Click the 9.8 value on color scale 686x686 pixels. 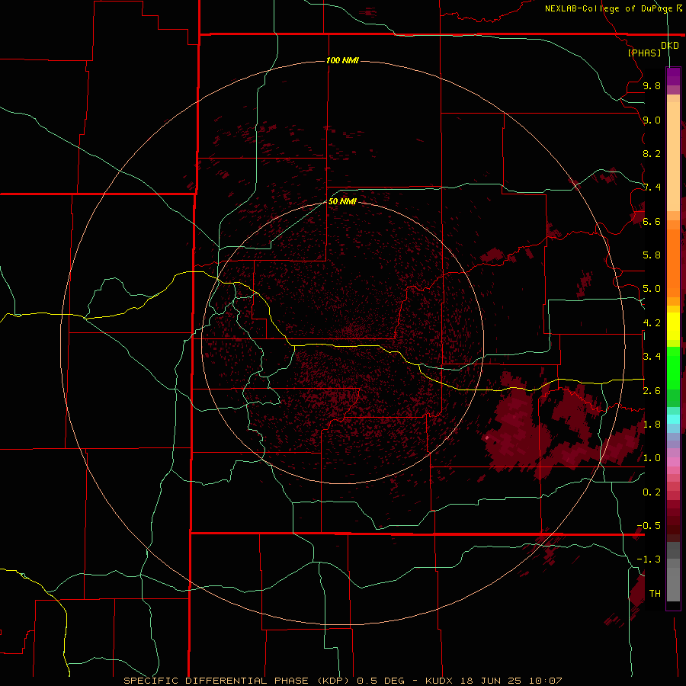652,85
